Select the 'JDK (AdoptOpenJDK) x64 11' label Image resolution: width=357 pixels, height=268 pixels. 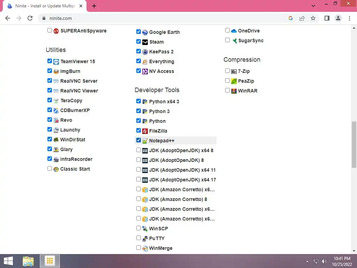click(x=182, y=170)
